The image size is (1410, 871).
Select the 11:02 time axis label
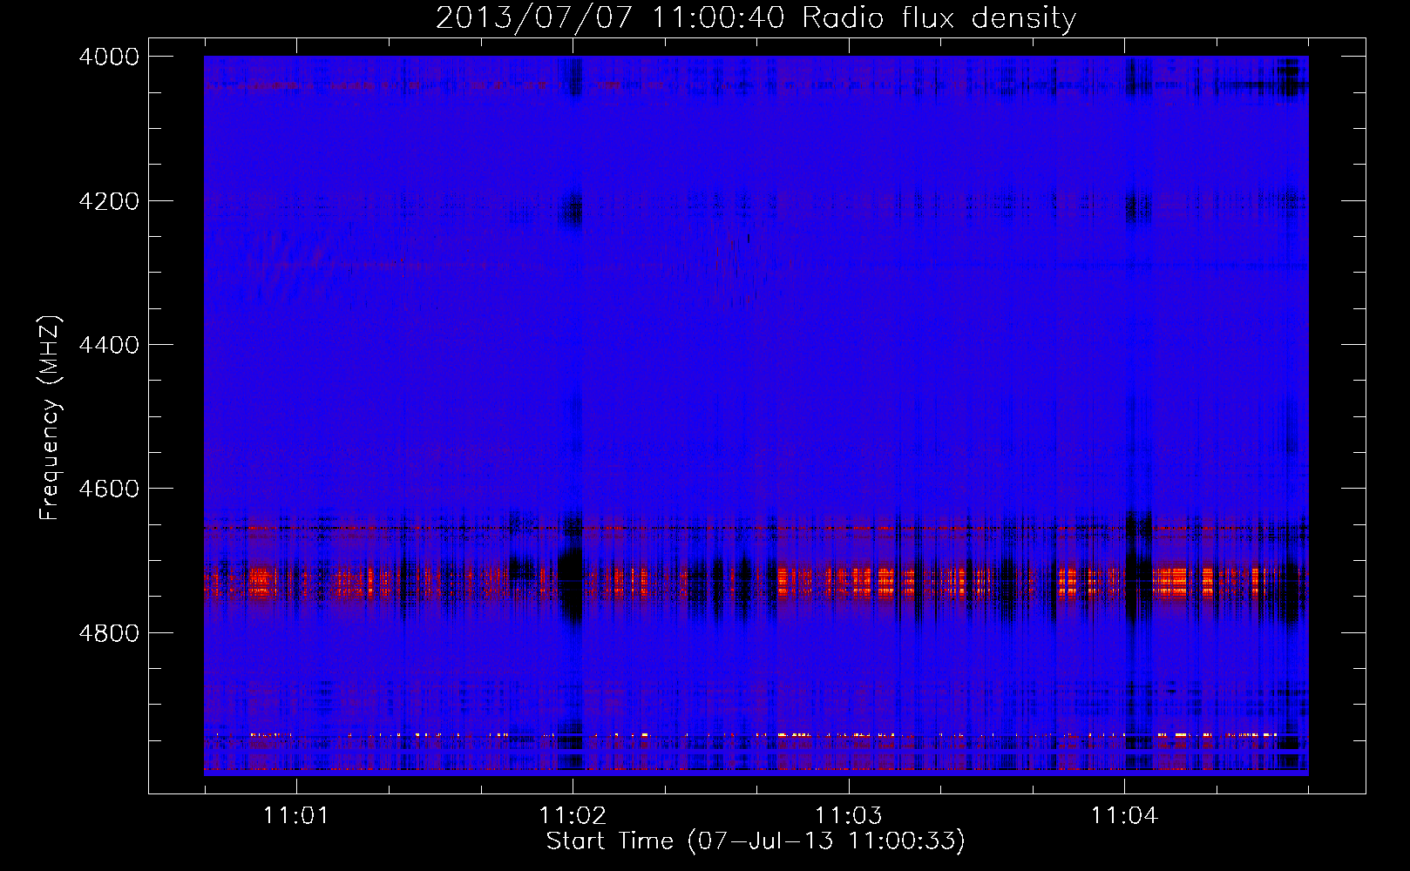click(x=573, y=816)
